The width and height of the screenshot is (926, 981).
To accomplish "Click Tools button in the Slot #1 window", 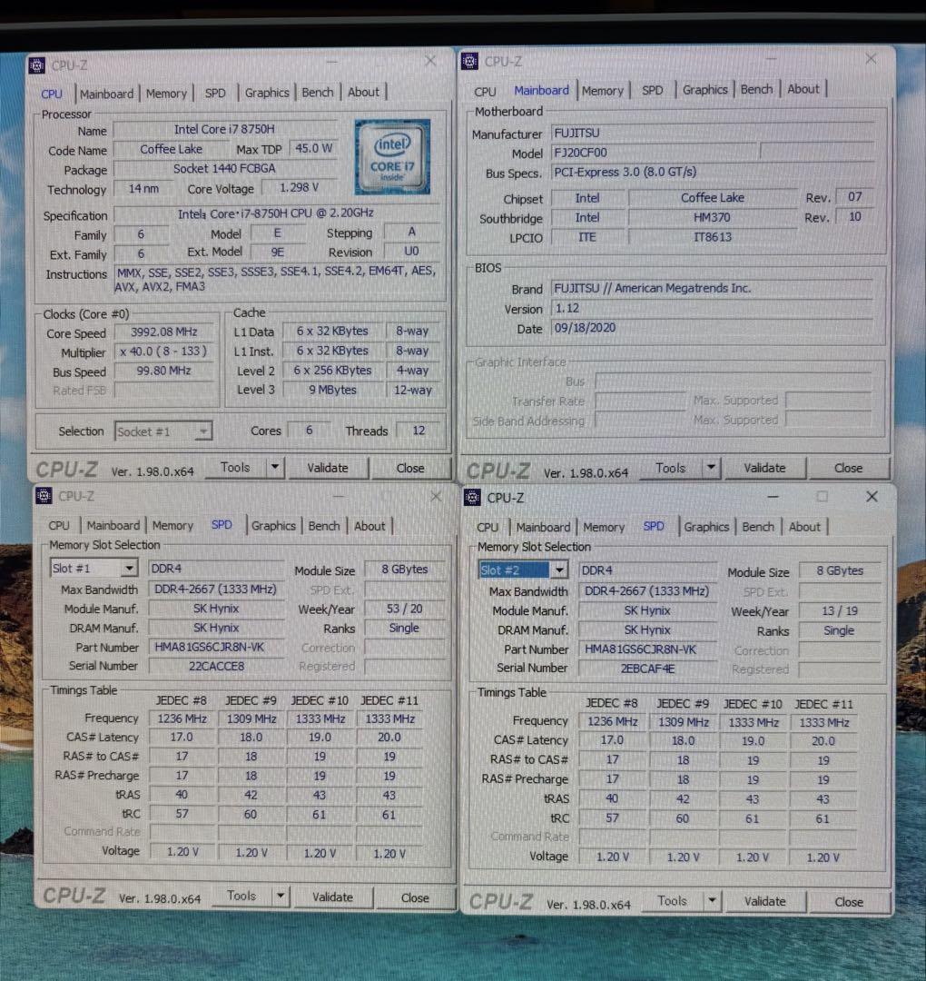I will 241,896.
